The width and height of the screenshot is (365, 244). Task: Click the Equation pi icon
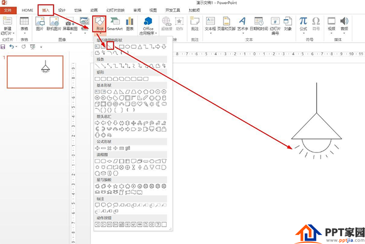point(303,24)
